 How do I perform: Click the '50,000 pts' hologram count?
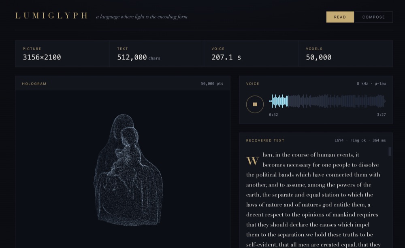212,84
